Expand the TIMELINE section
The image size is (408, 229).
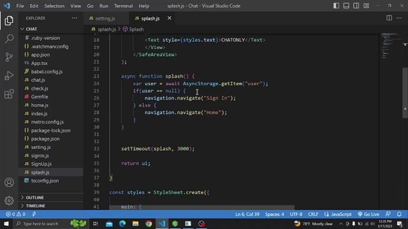[x=51, y=206]
